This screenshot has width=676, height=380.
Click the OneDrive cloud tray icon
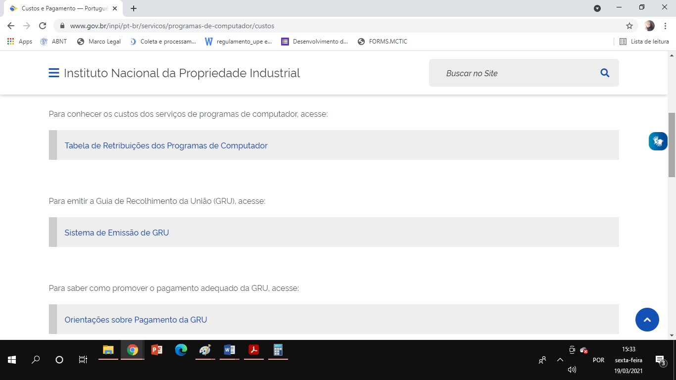[584, 350]
